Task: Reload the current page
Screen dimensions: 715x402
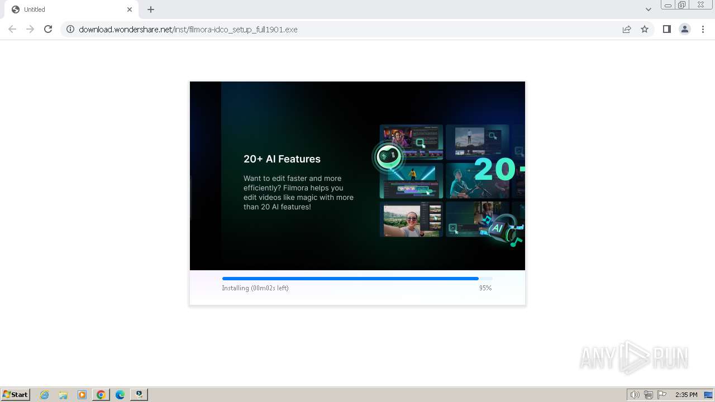Action: tap(48, 29)
